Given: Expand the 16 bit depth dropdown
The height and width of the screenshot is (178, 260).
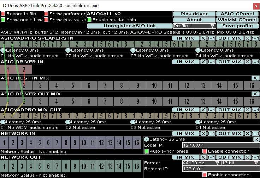Looking at the screenshot, I should [x=240, y=163].
